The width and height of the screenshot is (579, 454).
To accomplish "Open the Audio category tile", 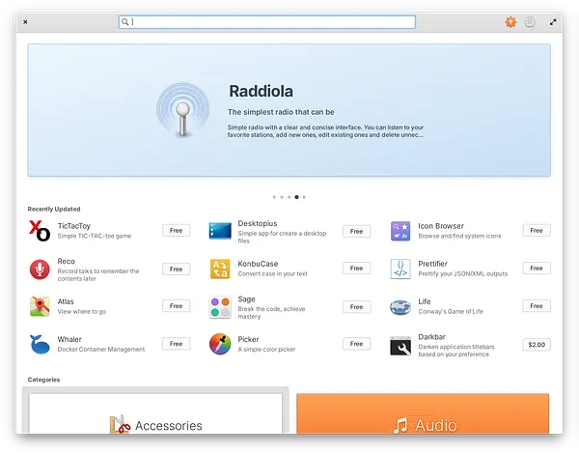I will [423, 413].
